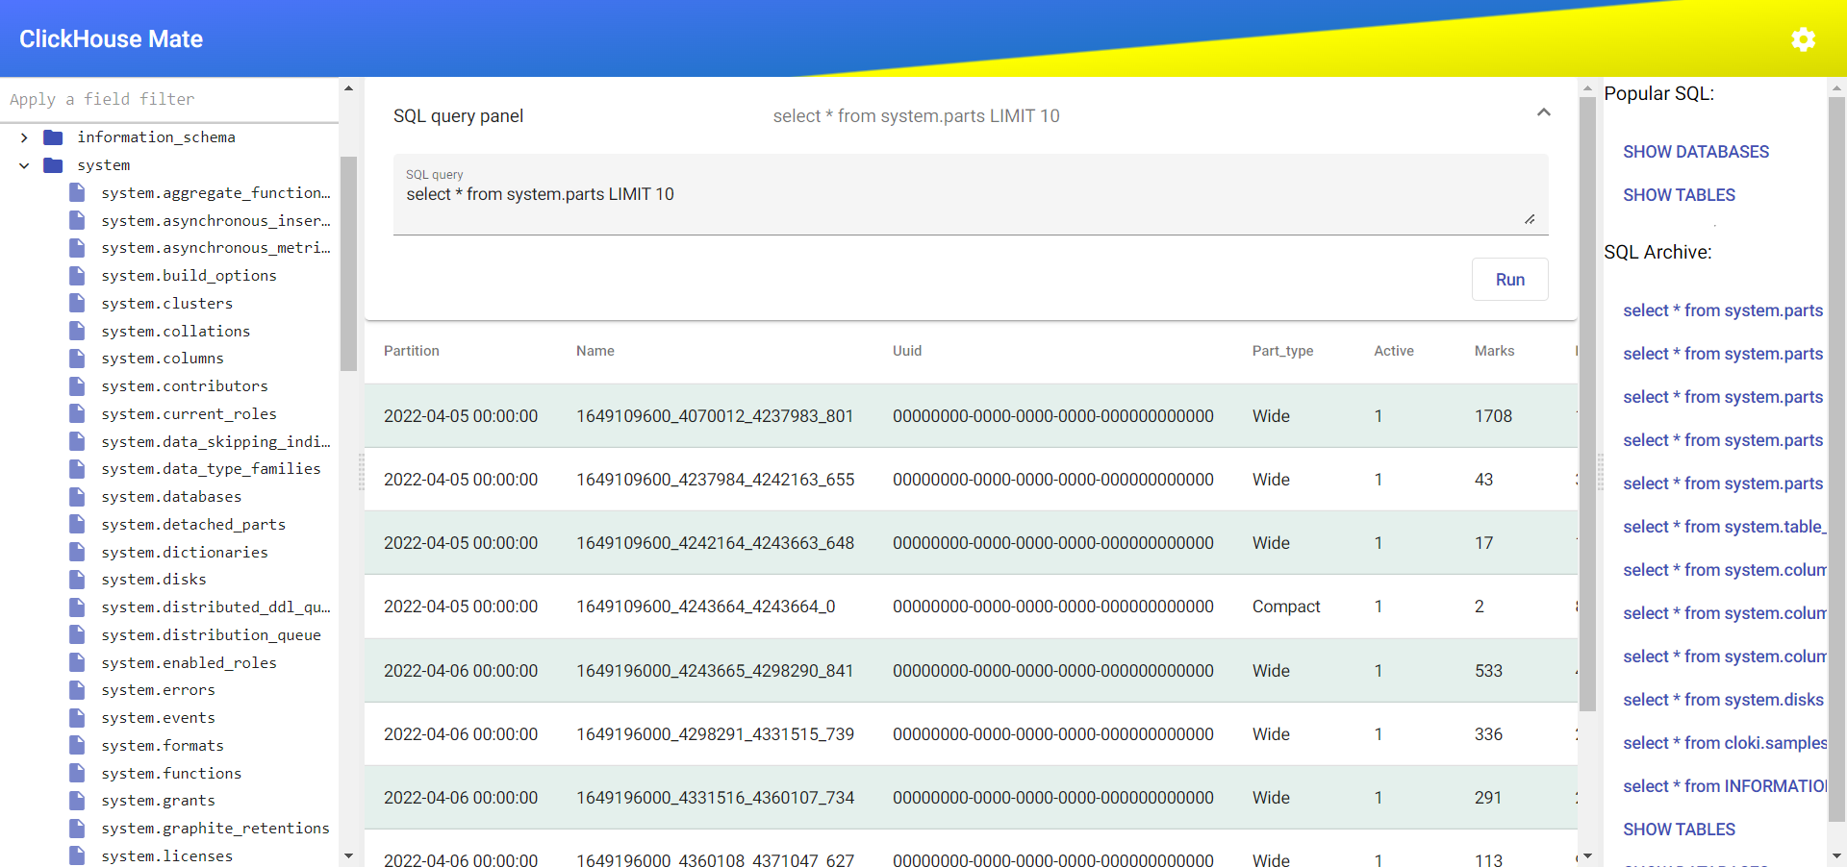1847x867 pixels.
Task: Click file icon next to system.data_skipping_indi…
Action: (x=77, y=441)
